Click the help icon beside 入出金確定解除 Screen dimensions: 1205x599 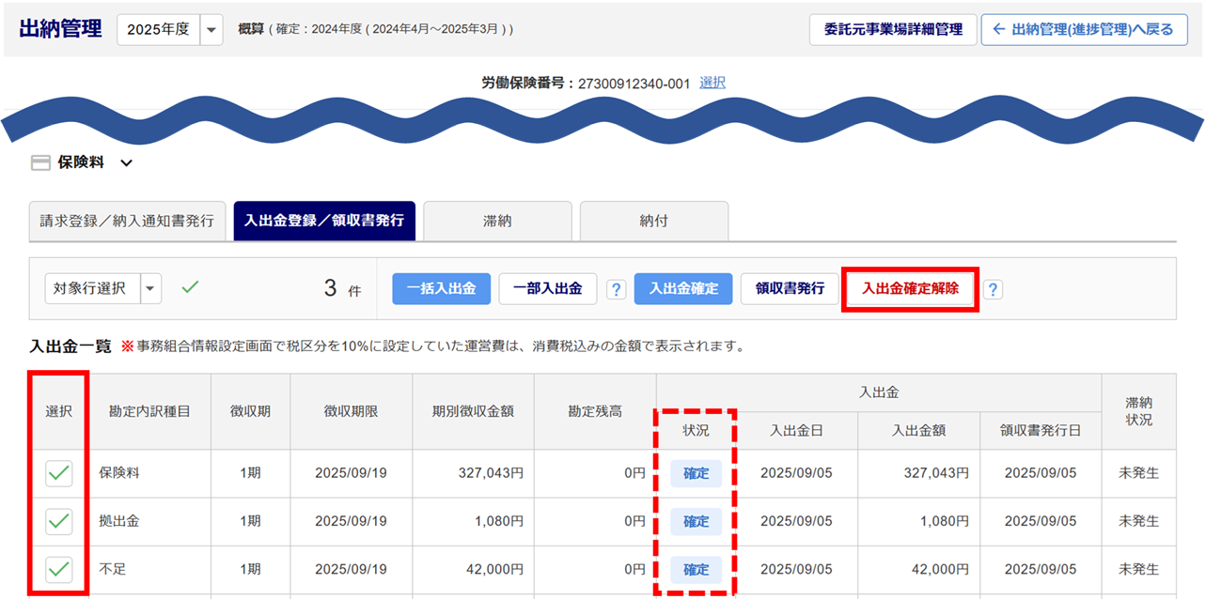[992, 289]
